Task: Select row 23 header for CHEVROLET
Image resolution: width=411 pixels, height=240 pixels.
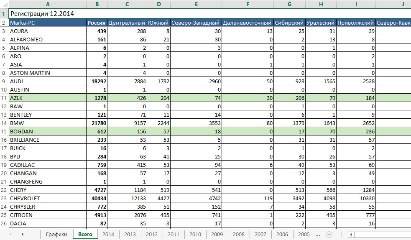Action: 4,198
